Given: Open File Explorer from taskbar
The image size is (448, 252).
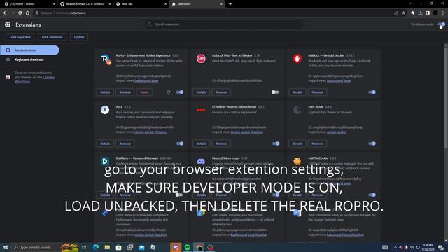Looking at the screenshot, I should pyautogui.click(x=107, y=247).
